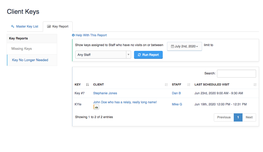
Task: Click the Key Reports sidebar heading
Action: (x=18, y=38)
